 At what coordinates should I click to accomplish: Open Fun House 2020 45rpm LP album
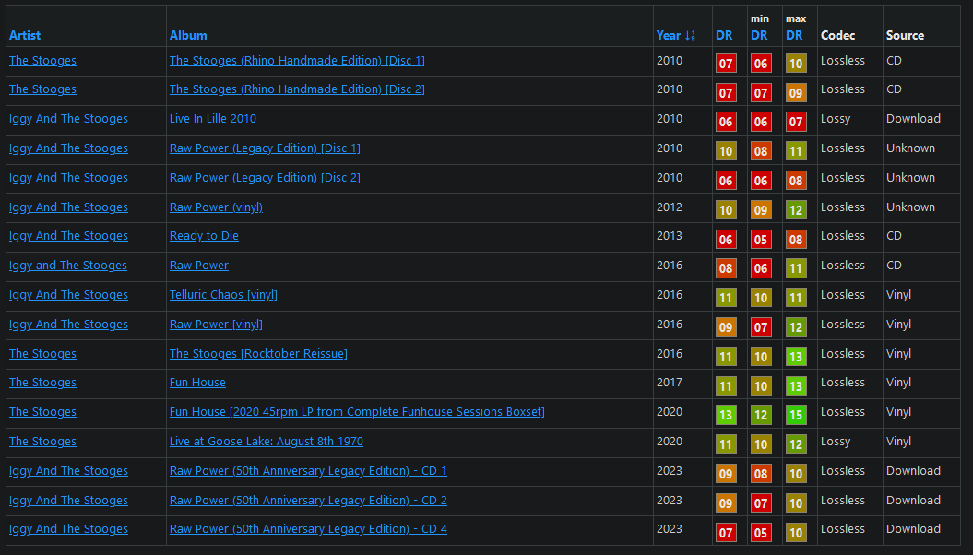click(x=357, y=412)
